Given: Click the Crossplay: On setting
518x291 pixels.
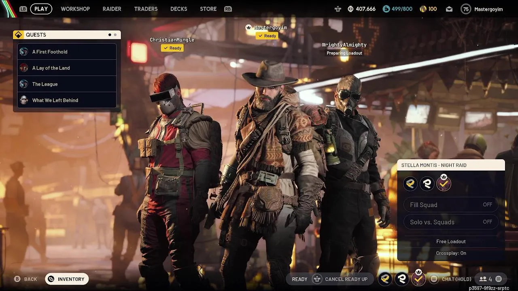Looking at the screenshot, I should [x=451, y=253].
